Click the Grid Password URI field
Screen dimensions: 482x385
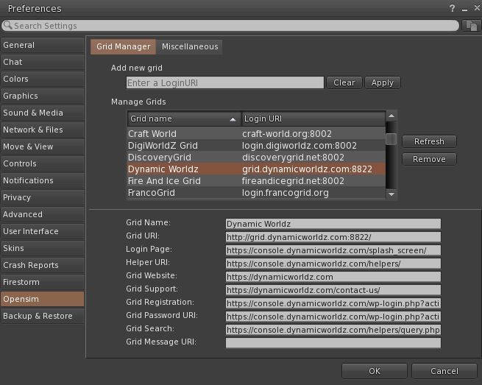pos(333,316)
